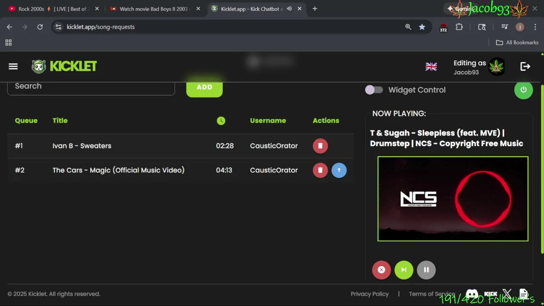Click the address bar URL
The image size is (544, 306).
pos(101,27)
